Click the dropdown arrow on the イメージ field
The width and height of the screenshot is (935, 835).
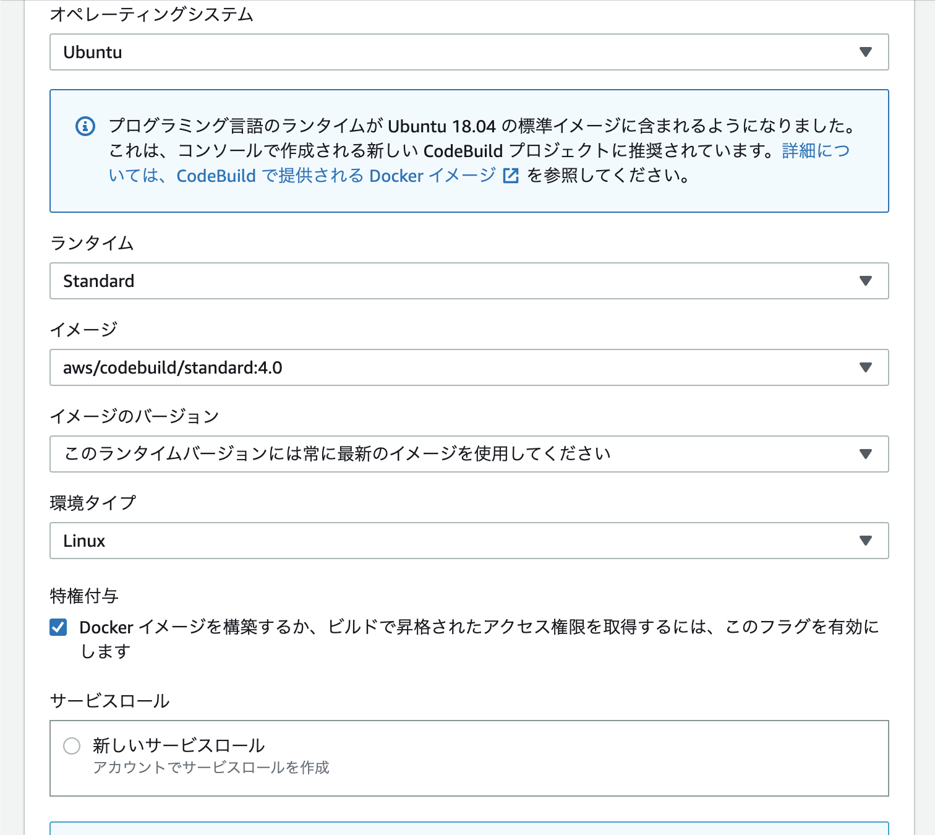pos(866,367)
